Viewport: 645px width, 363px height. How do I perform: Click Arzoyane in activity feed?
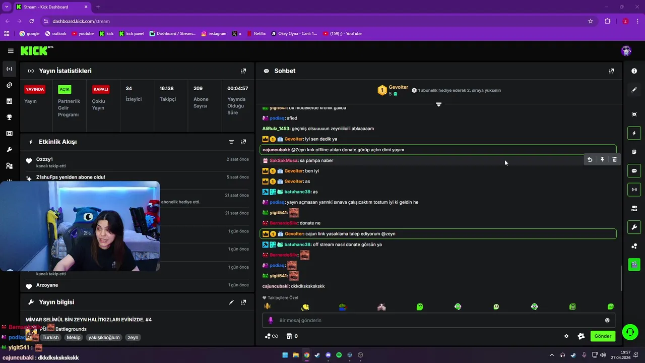(x=47, y=285)
